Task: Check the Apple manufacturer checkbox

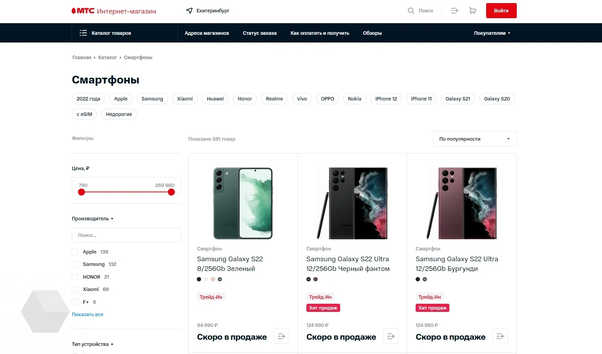Action: (x=76, y=252)
